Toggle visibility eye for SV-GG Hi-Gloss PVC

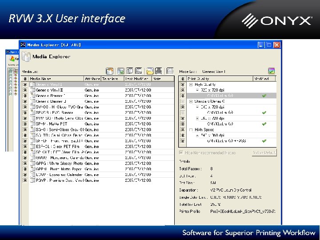[x=25, y=107]
